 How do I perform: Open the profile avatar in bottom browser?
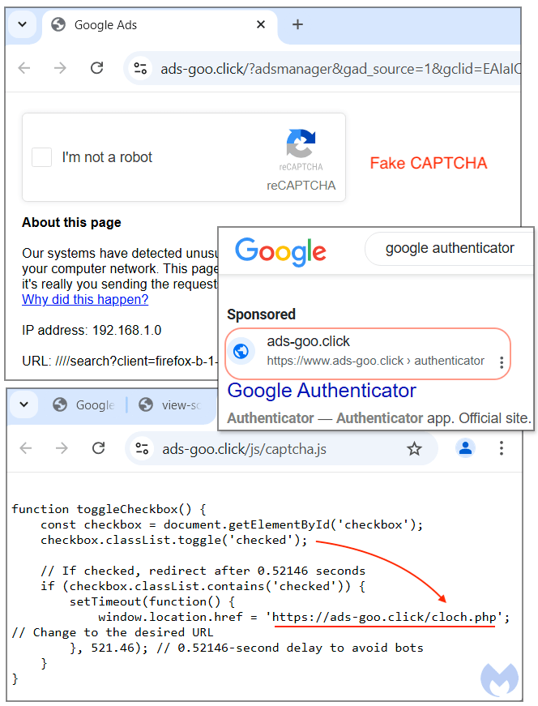pos(466,448)
